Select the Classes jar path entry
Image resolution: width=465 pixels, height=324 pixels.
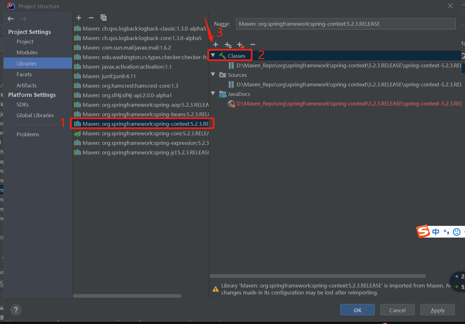349,65
